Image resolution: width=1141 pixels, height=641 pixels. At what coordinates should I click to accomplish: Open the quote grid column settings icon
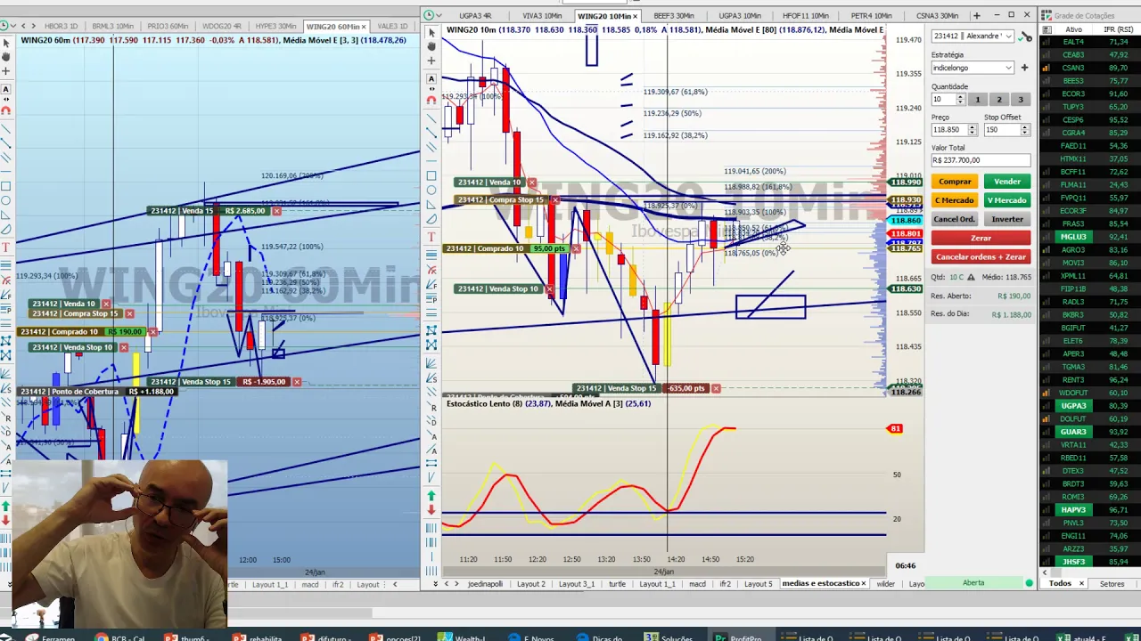point(1046,29)
